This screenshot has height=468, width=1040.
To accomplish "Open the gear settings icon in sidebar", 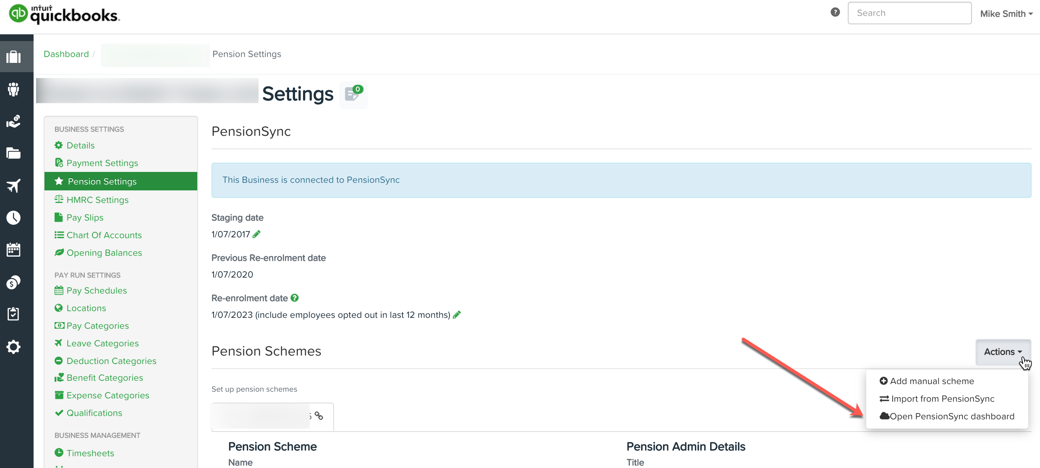I will point(13,347).
